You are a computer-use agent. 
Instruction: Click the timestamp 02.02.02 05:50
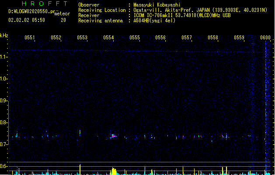(x=27, y=20)
